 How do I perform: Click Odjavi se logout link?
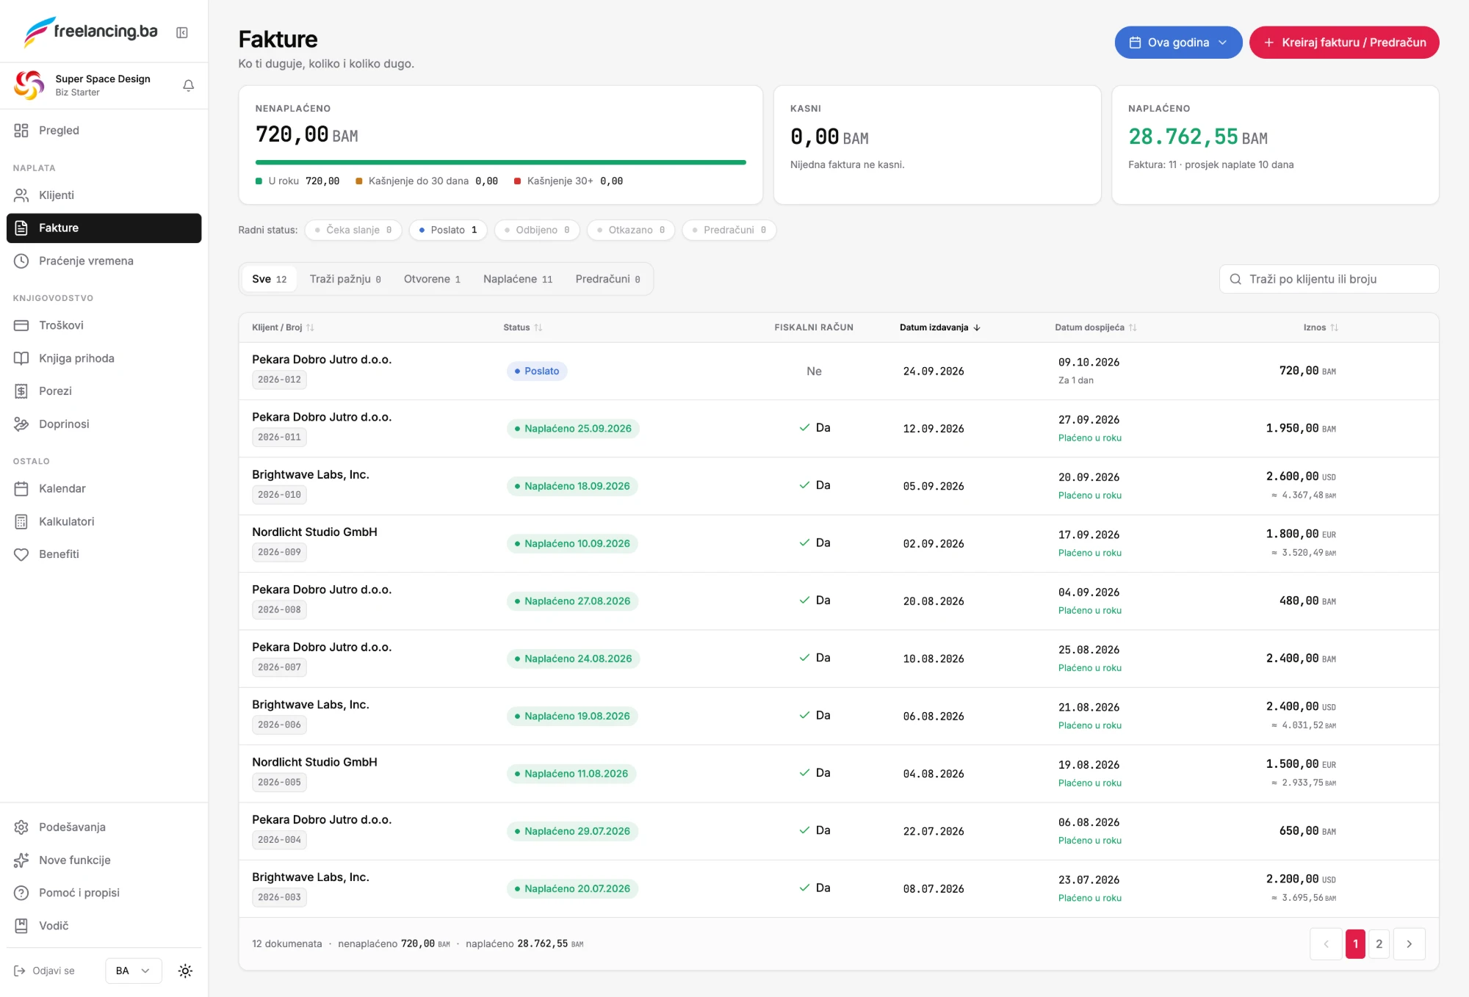pos(44,971)
